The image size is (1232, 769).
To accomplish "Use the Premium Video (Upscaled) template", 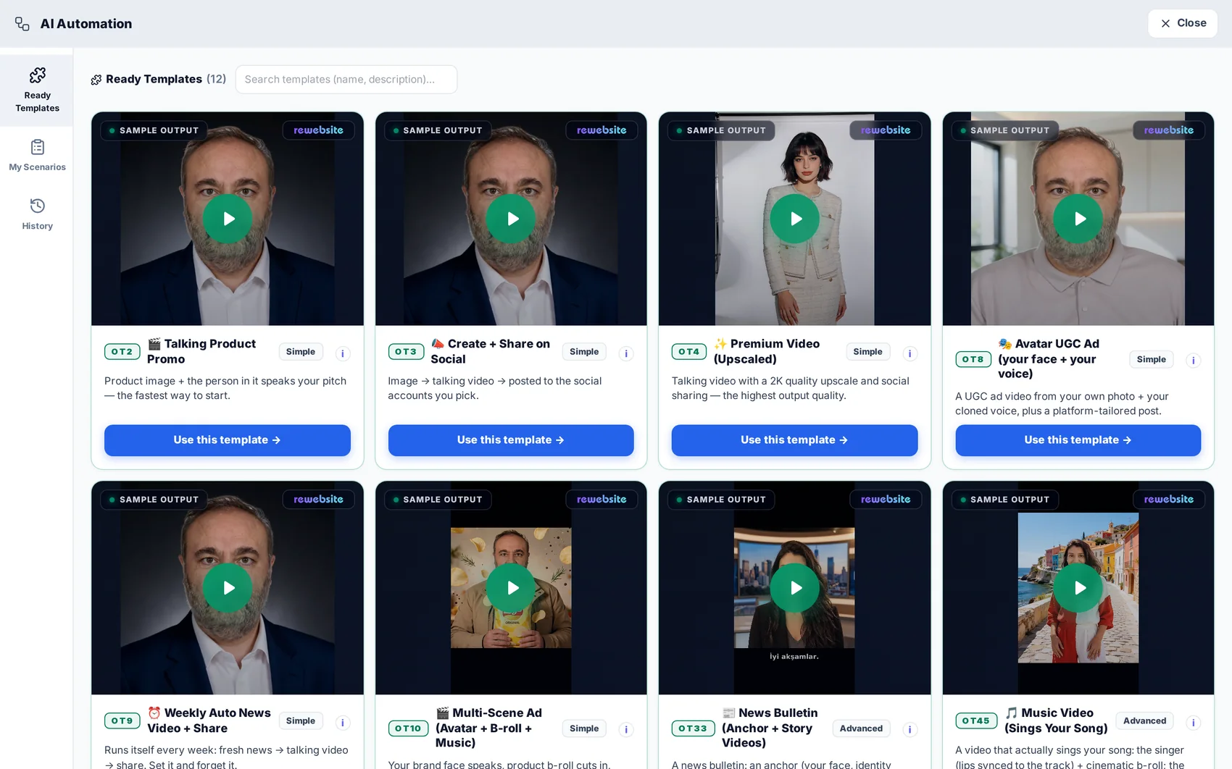I will tap(795, 440).
